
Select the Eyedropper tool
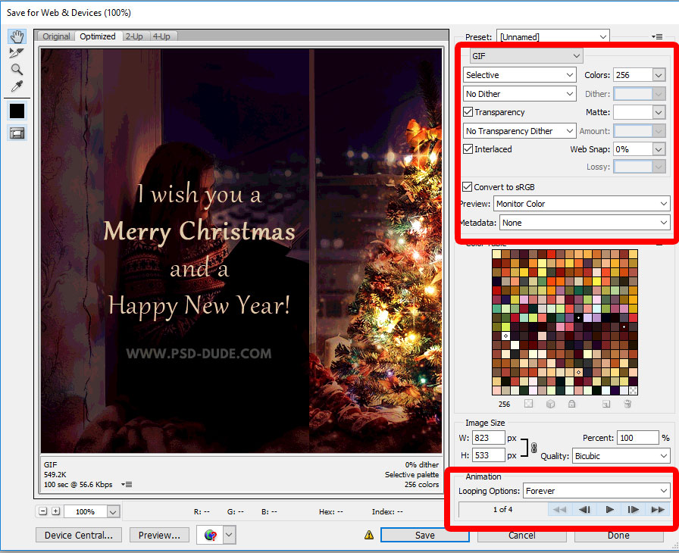coord(17,86)
